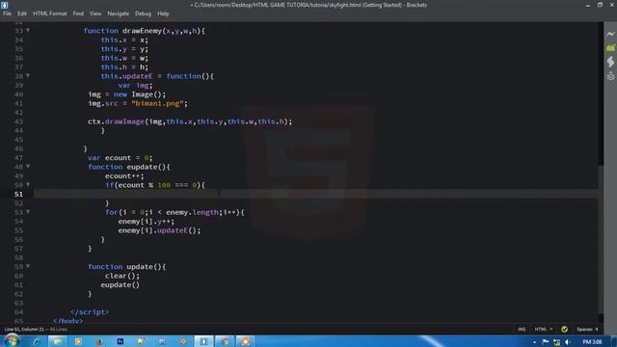Click "eupdate()" on line 61

[x=120, y=285]
